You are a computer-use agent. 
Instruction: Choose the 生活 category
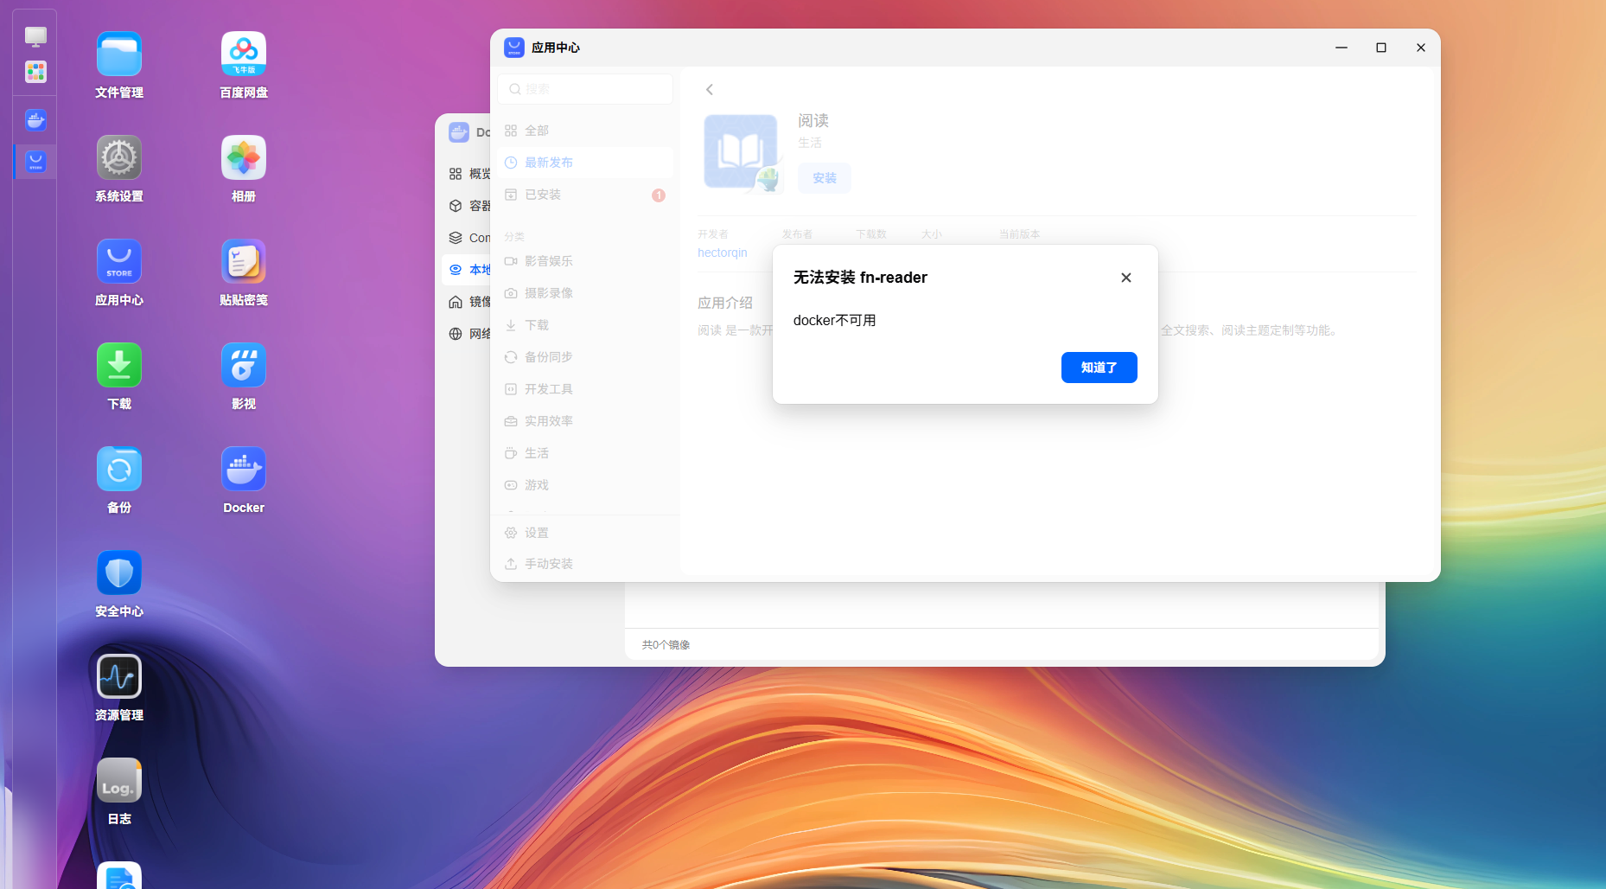click(x=585, y=453)
